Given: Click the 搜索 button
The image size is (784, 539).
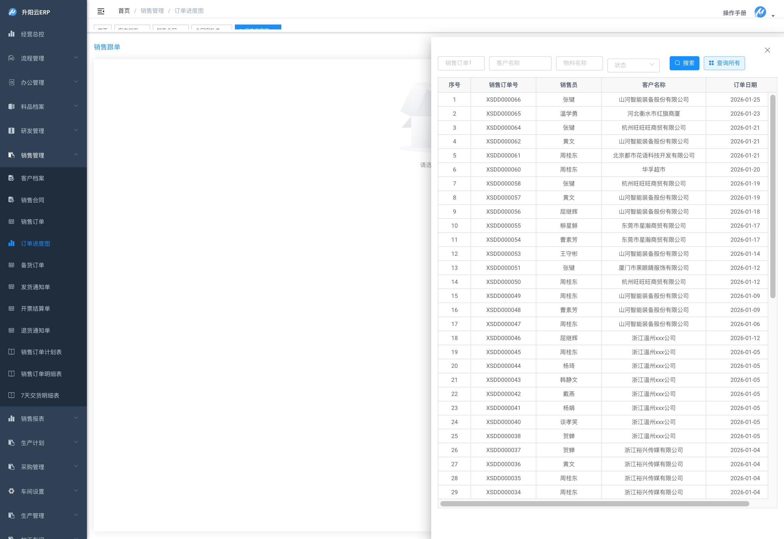Looking at the screenshot, I should point(684,63).
